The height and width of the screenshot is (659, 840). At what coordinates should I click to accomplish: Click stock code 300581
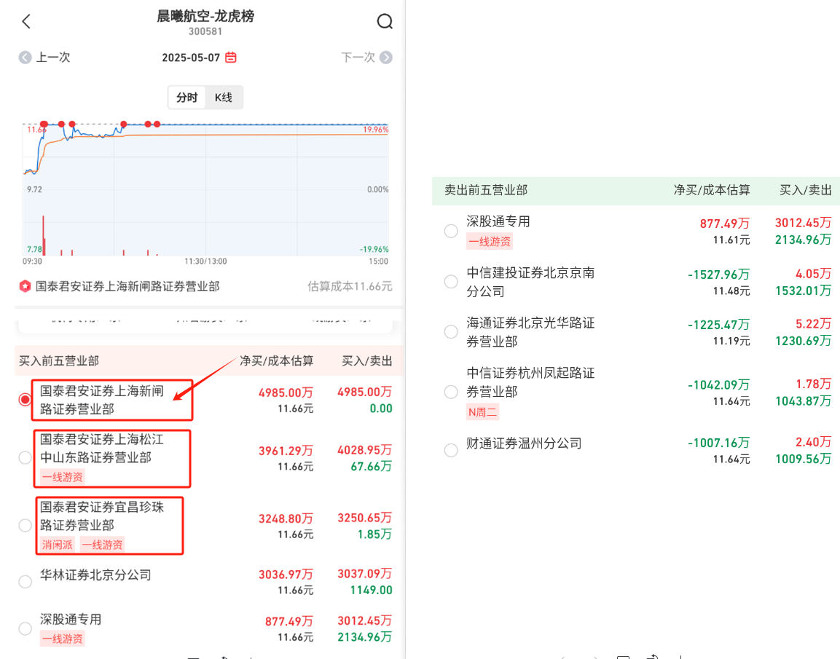(205, 31)
